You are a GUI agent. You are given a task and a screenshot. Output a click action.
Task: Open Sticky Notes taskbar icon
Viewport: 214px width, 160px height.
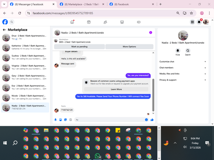pos(118,130)
